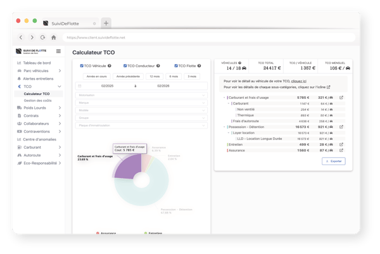The image size is (380, 254).
Task: Toggle the TCO Conducteur checkbox
Action: coord(125,66)
